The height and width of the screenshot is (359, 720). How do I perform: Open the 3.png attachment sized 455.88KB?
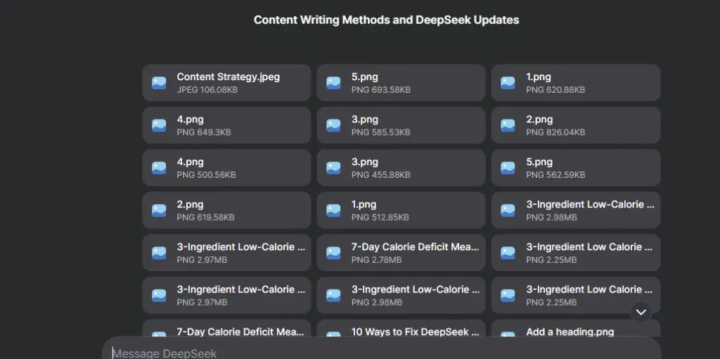[401, 168]
